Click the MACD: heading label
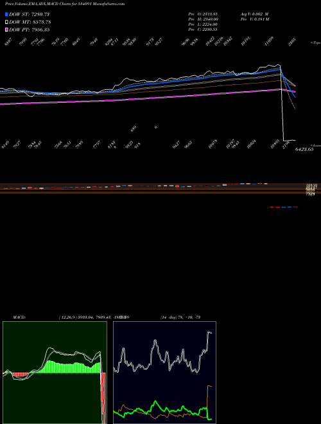Image resolution: width=321 pixels, height=424 pixels. click(19, 317)
